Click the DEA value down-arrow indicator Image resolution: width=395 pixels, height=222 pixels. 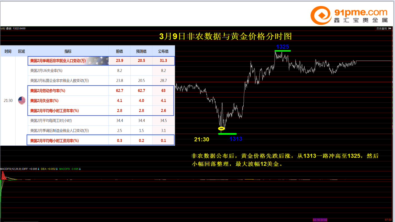[x=57, y=169]
